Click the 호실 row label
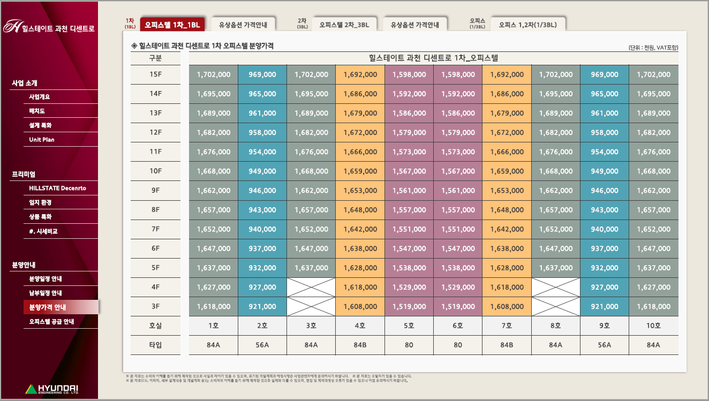 [155, 326]
